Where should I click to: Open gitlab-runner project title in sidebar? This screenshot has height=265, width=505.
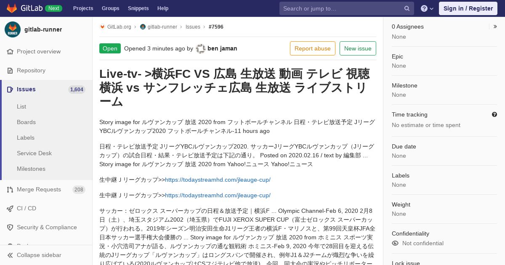click(x=43, y=29)
